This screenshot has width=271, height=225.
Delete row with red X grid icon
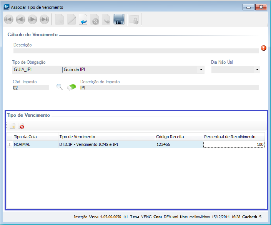(x=22, y=126)
